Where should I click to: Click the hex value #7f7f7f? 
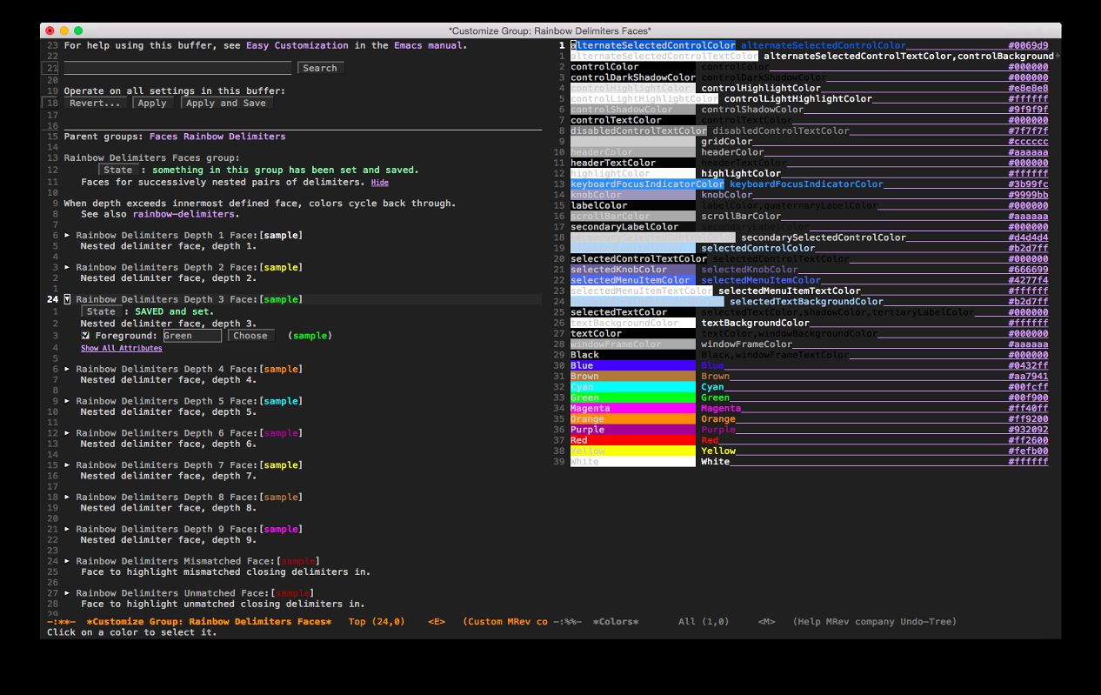(1028, 131)
